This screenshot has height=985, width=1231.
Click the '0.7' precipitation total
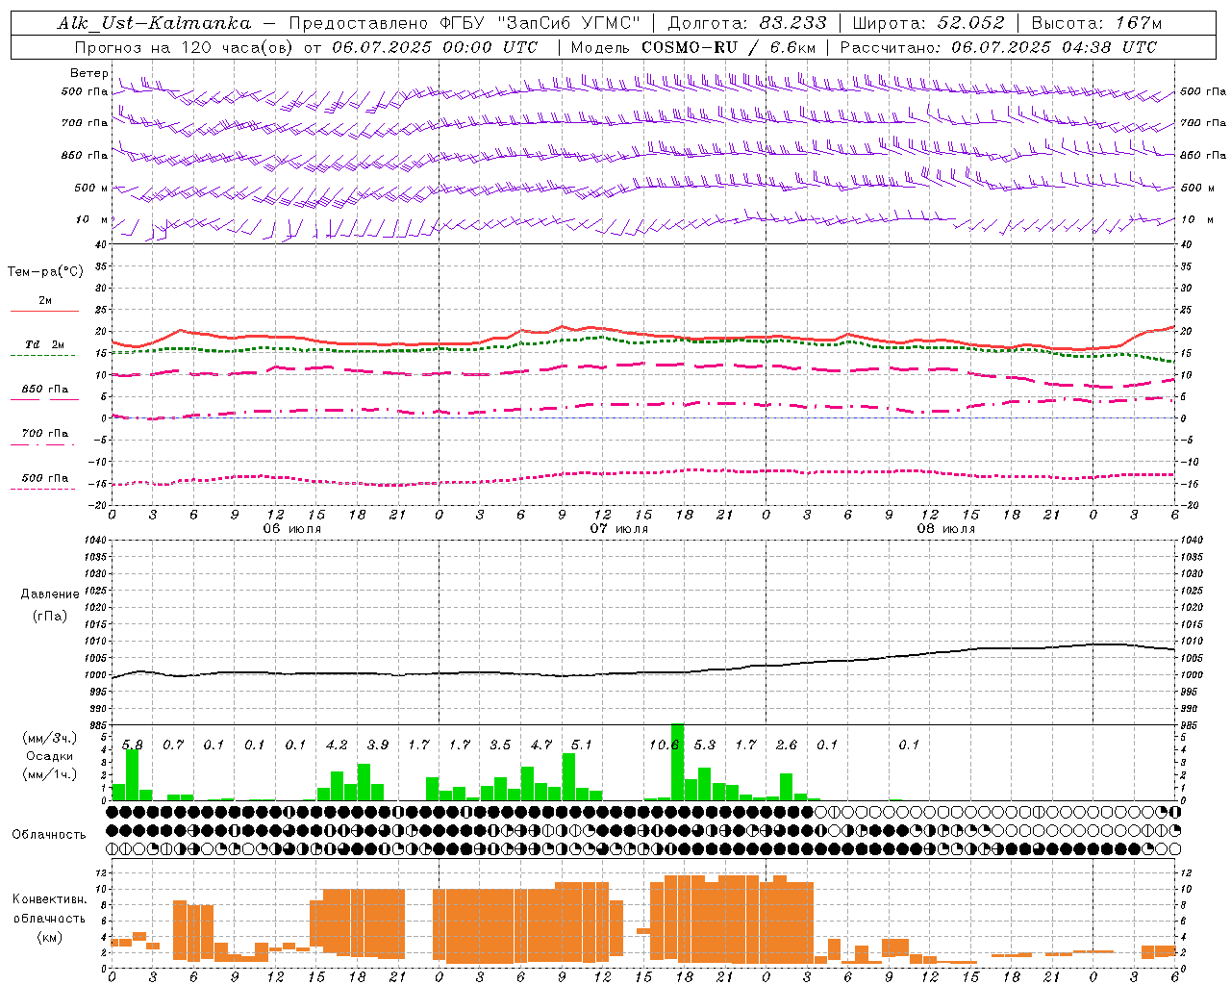173,745
